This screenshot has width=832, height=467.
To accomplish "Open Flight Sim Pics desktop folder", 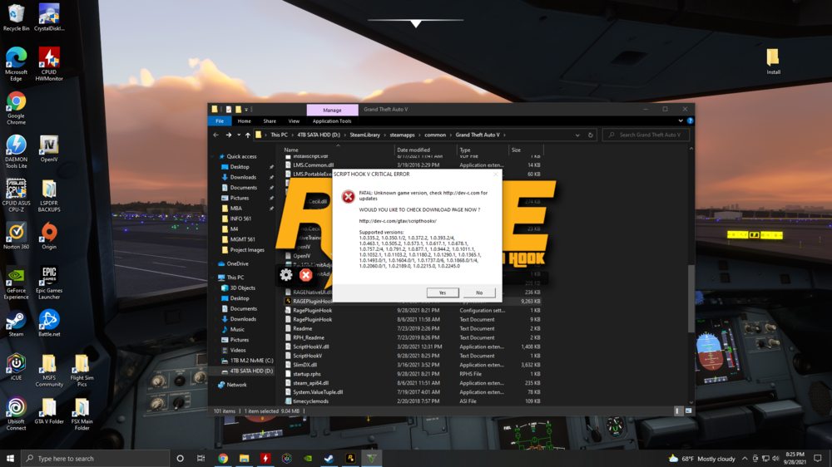I will tap(82, 371).
